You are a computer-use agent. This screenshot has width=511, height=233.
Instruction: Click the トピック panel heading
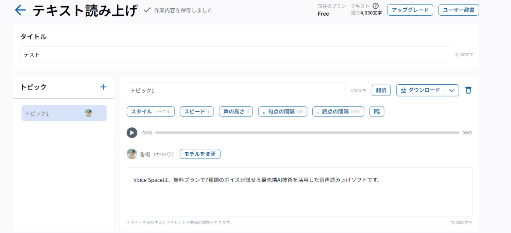[34, 87]
